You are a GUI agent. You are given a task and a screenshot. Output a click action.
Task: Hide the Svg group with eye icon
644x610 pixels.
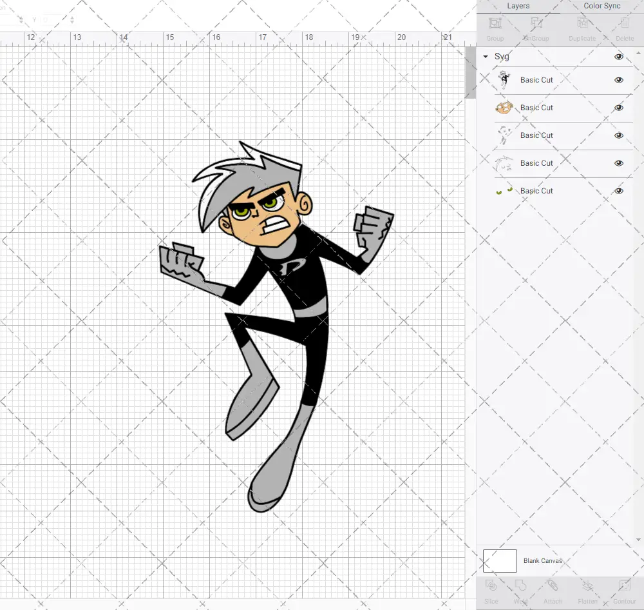618,57
